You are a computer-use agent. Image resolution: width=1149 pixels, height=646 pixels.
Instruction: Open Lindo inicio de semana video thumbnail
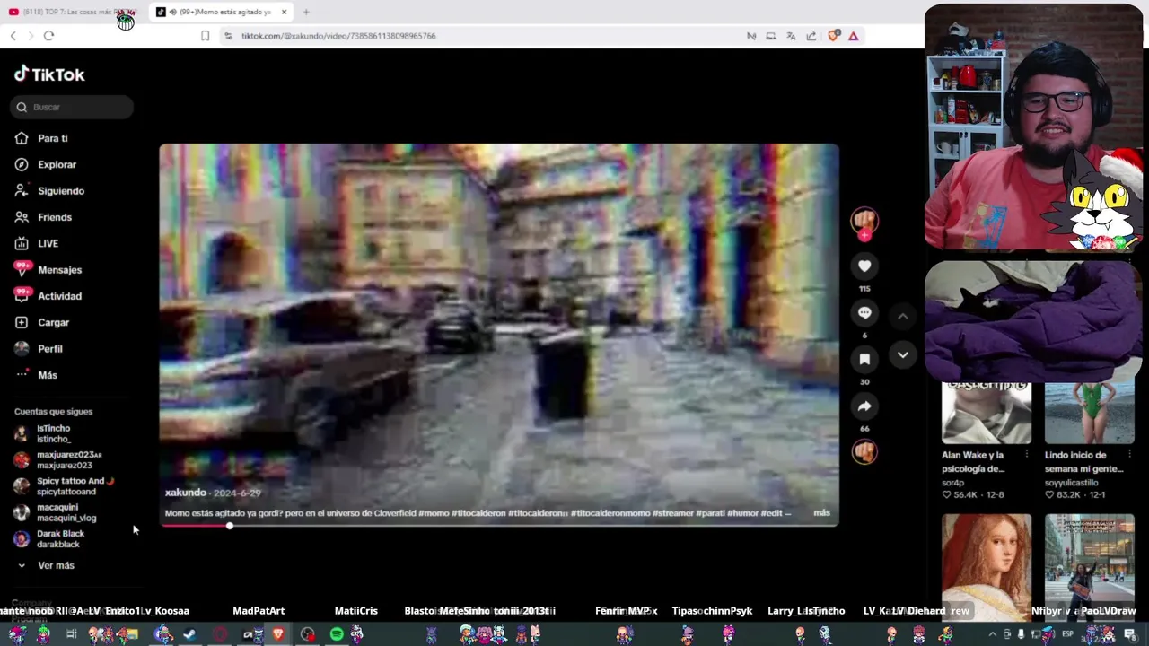[1089, 414]
